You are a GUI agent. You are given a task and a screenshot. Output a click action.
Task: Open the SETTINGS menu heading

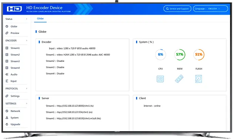(11, 104)
